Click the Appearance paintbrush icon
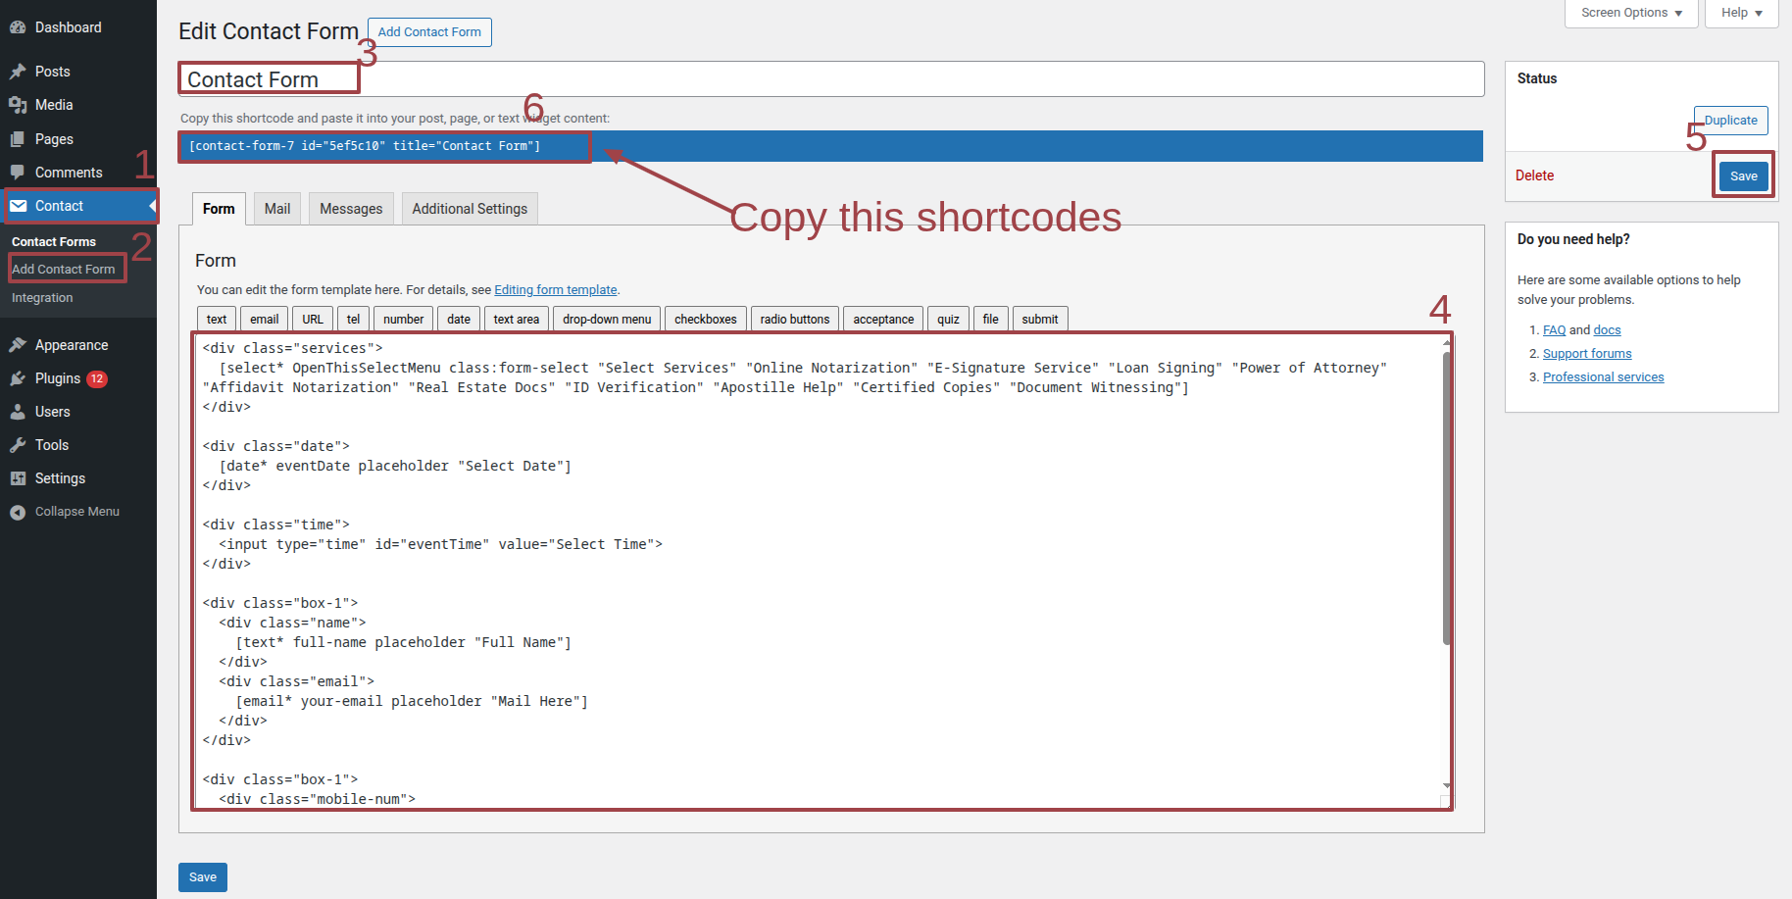This screenshot has width=1792, height=899. click(x=18, y=345)
